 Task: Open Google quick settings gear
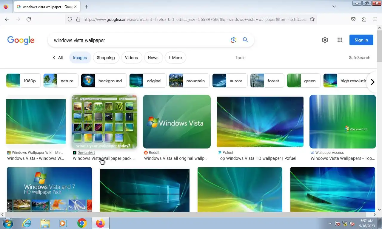point(325,40)
